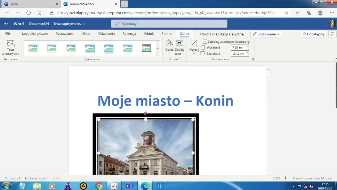Open the Plik menu
Viewport: 337px width, 190px height.
(8, 33)
